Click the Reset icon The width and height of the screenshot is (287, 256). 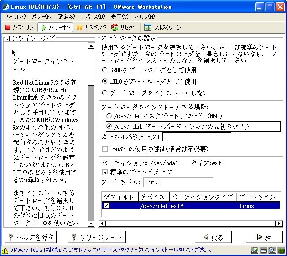point(115,27)
